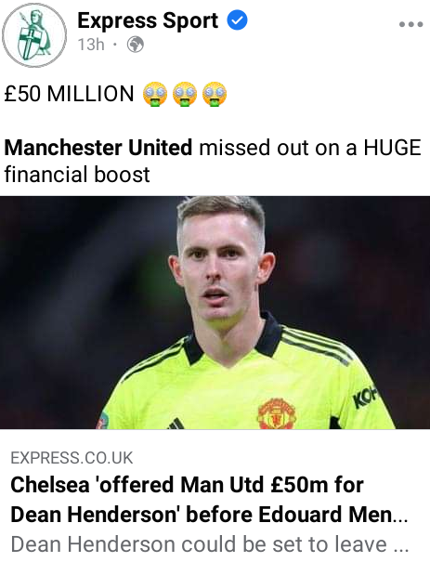Click the second money-face emoji
This screenshot has height=562, width=430.
tap(185, 95)
